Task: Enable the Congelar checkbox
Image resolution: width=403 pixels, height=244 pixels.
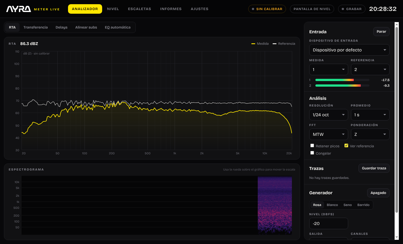Action: [312, 153]
